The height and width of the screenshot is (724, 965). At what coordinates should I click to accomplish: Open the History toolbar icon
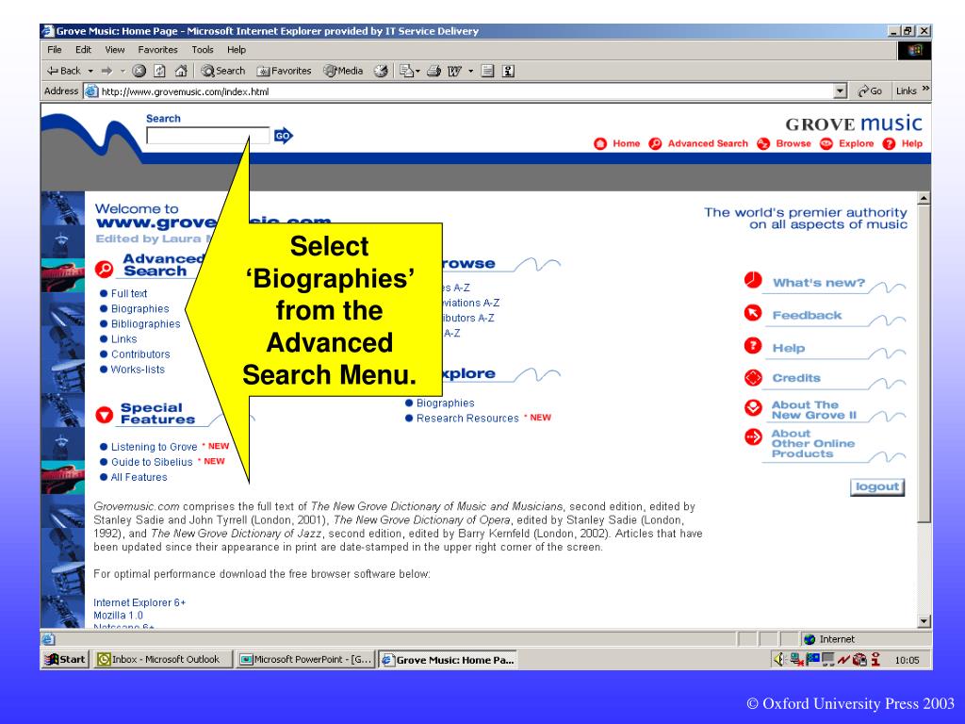click(x=381, y=71)
